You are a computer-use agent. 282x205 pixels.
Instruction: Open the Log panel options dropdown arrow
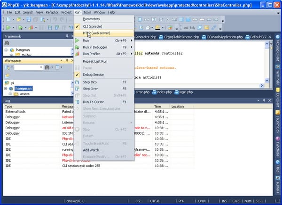click(x=258, y=100)
